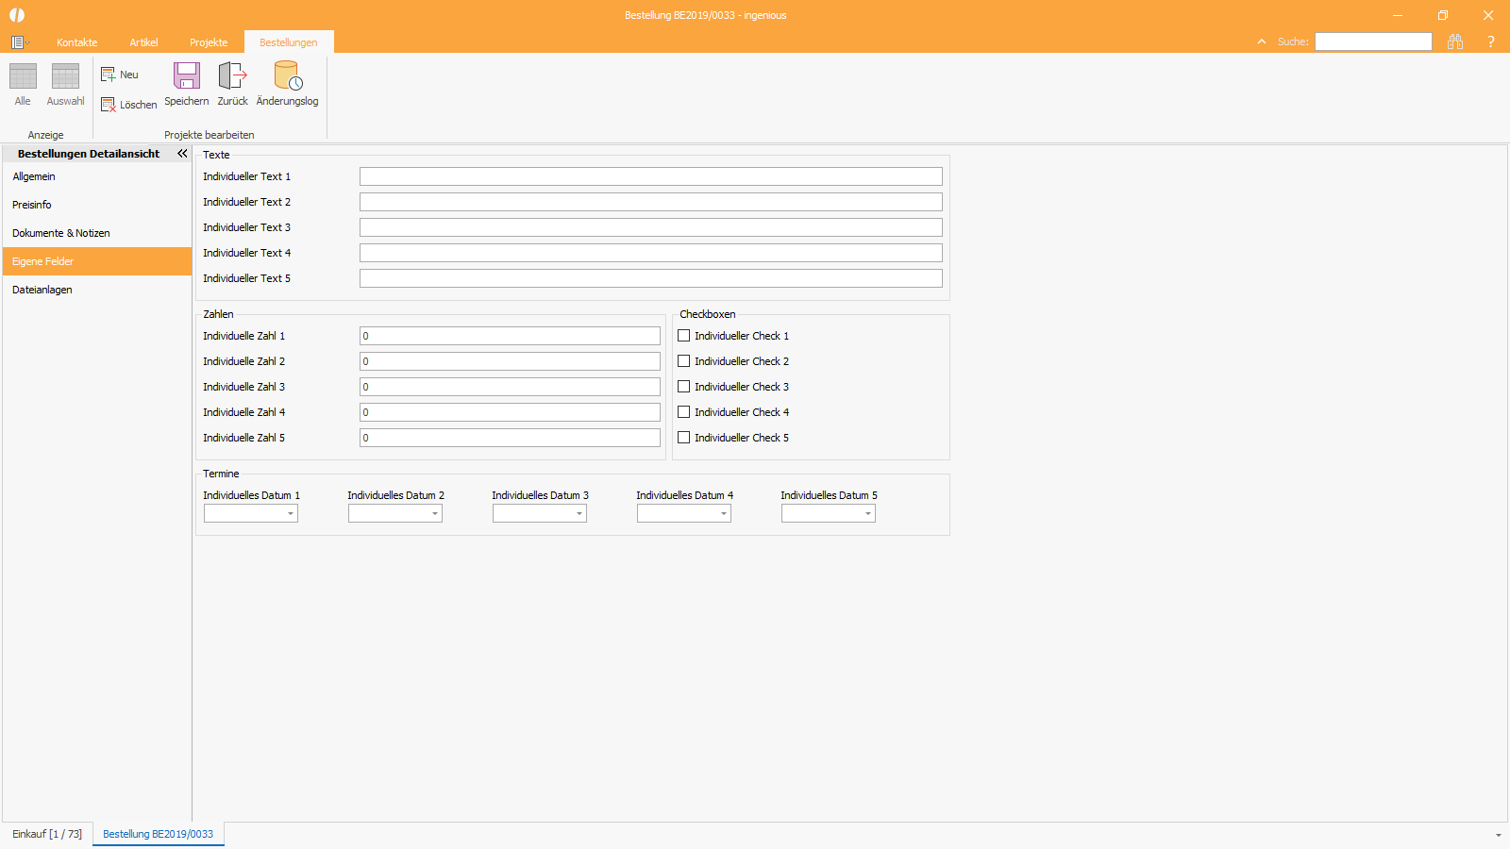Screen dimensions: 1510x849
Task: Delete order with Löschen
Action: pos(128,105)
